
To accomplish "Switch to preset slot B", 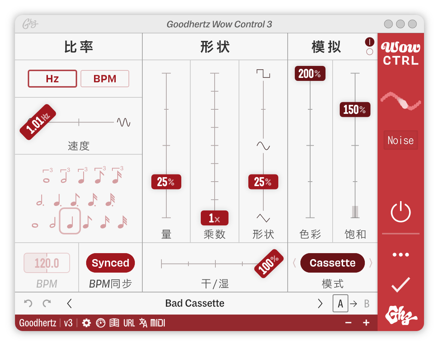I will pos(366,304).
